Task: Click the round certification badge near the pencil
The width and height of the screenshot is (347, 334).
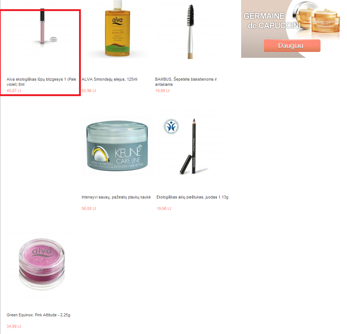Action: pos(171,127)
